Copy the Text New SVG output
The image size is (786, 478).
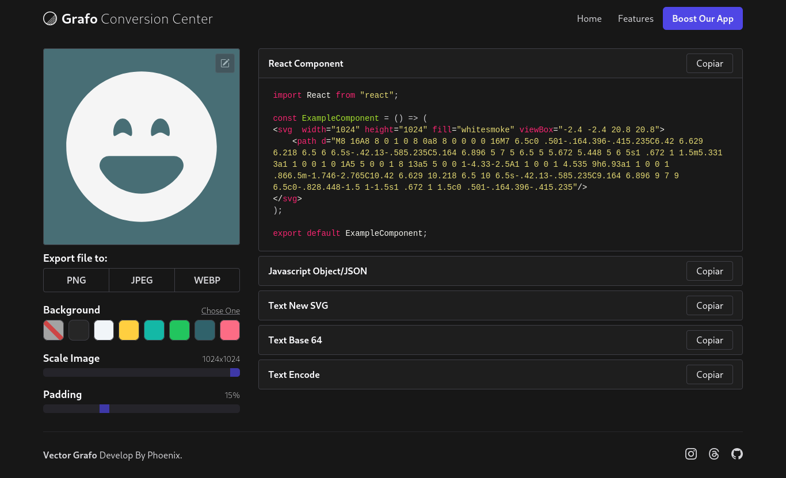tap(709, 305)
